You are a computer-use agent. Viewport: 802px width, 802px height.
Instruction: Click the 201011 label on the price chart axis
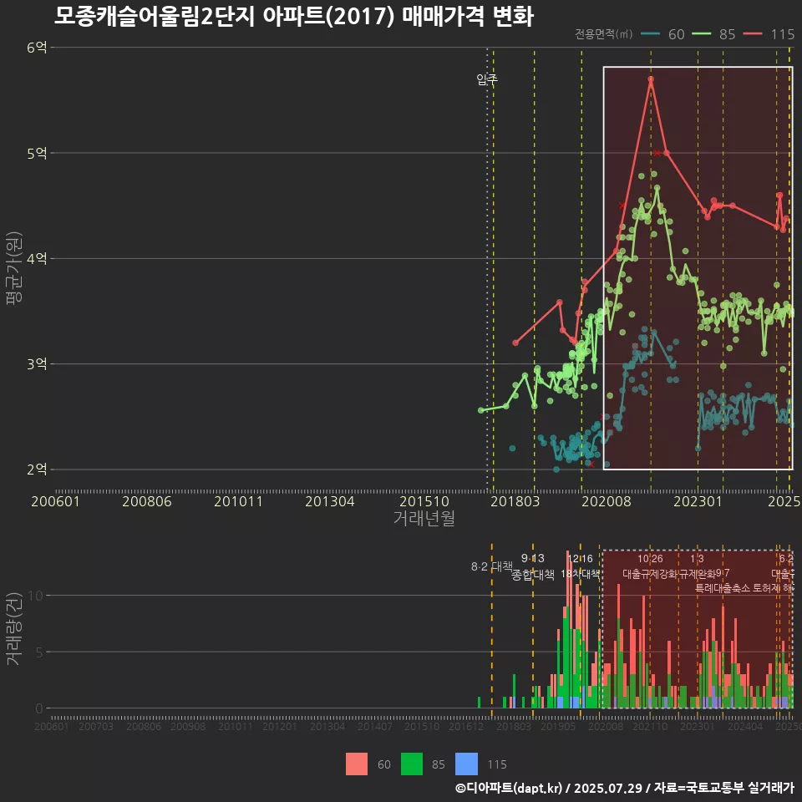click(x=238, y=501)
